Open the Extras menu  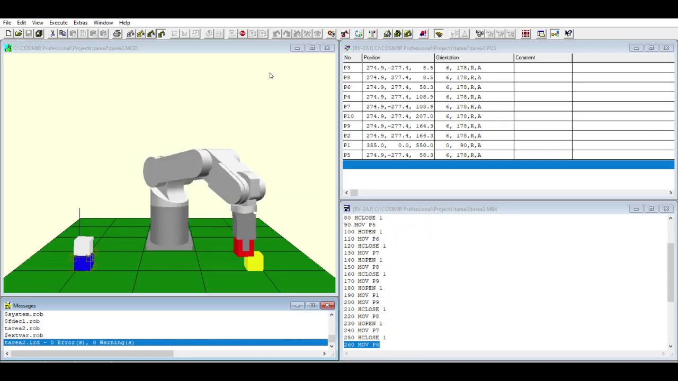[x=81, y=23]
